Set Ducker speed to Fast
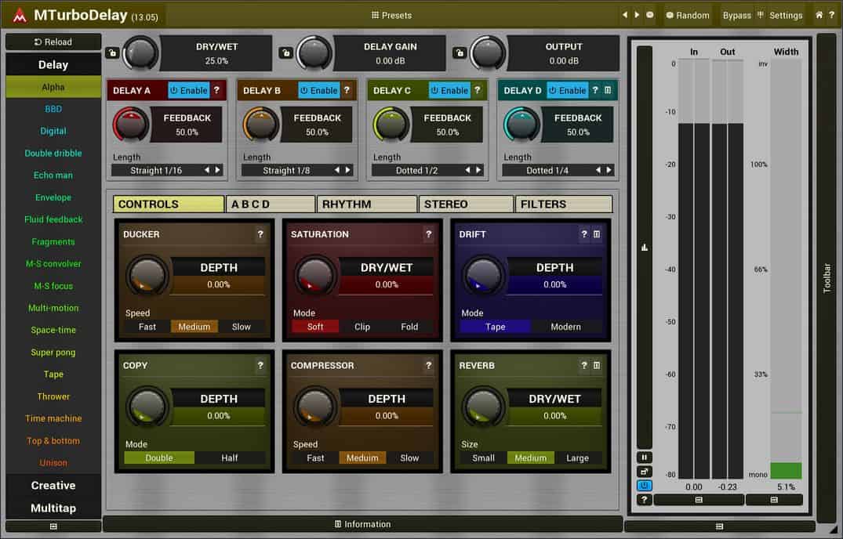Viewport: 843px width, 539px height. tap(147, 327)
